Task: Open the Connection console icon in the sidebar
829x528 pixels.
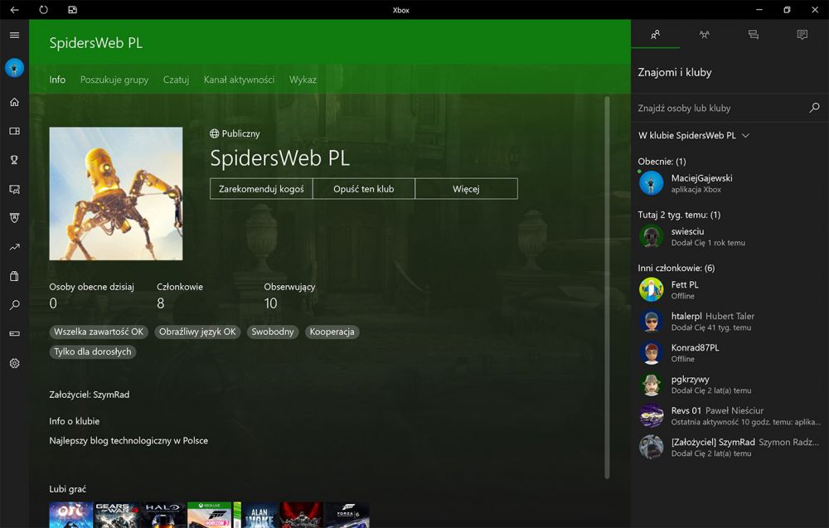Action: coord(14,333)
